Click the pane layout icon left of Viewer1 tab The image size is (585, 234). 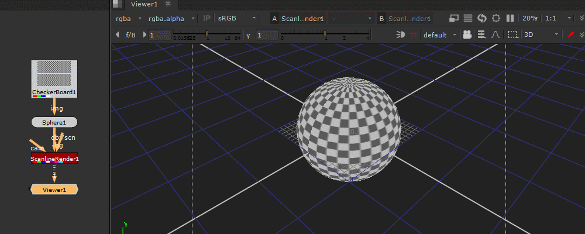coord(118,4)
